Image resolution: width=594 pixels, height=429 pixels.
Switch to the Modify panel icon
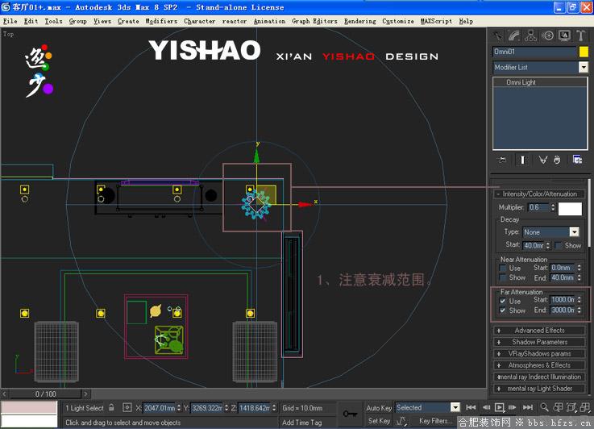[514, 35]
